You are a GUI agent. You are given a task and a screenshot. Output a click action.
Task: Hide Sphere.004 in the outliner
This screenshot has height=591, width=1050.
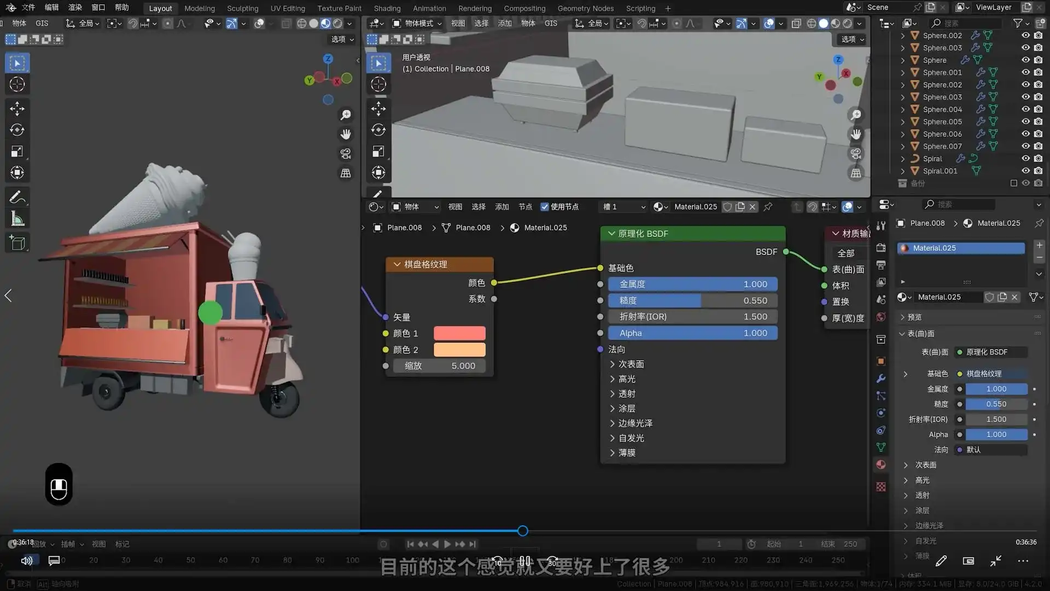point(1026,109)
